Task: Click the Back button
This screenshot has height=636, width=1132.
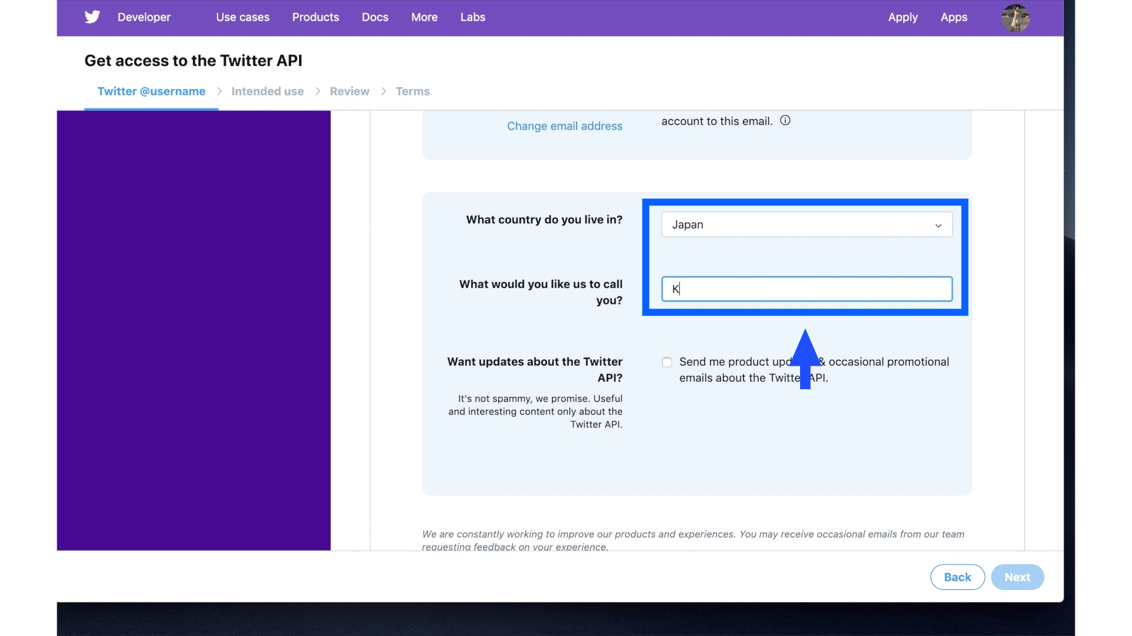Action: coord(957,577)
